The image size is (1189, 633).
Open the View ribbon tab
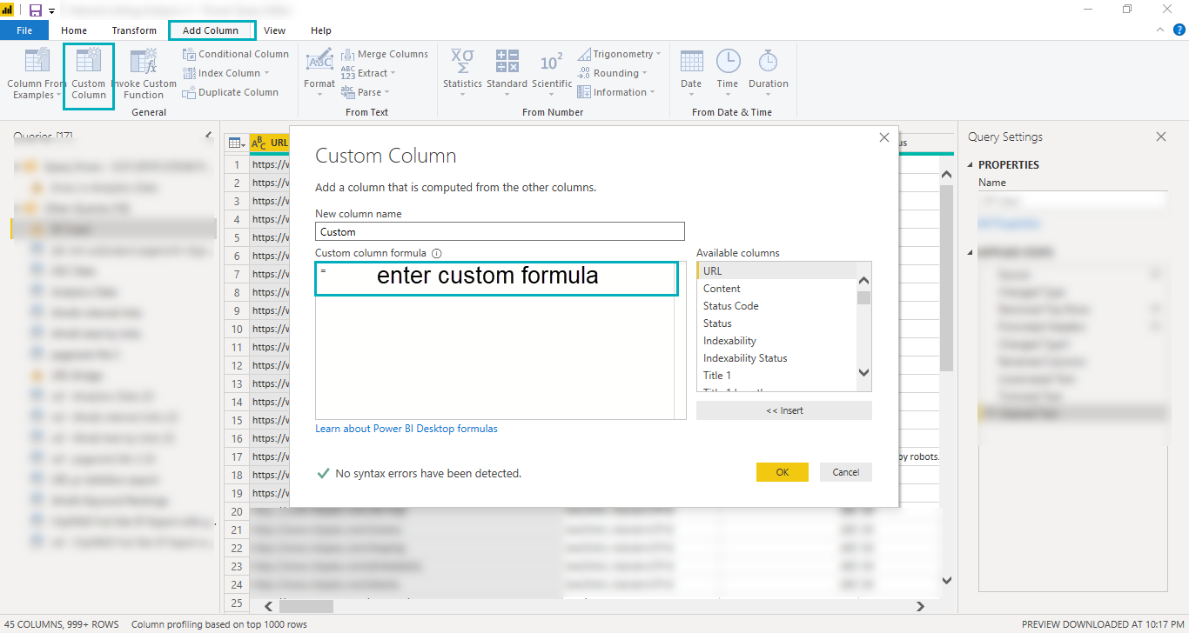(274, 30)
